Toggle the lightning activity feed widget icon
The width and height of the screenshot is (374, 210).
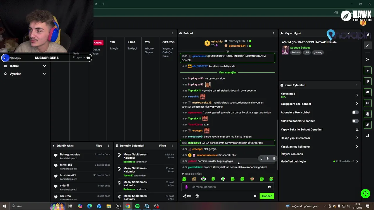tap(368, 71)
